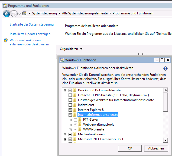This screenshot has width=172, height=156.
Task: Click folder icon of Hostfähiger Webkern
Action: pyautogui.click(x=74, y=100)
